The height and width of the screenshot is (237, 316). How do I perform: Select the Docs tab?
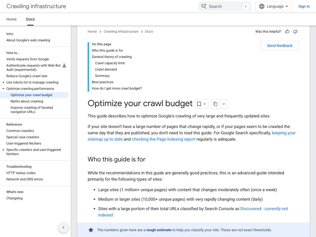coord(30,19)
